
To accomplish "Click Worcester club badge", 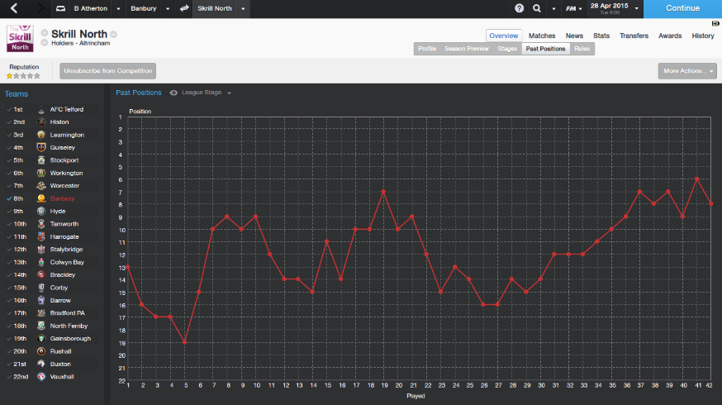I will (41, 186).
